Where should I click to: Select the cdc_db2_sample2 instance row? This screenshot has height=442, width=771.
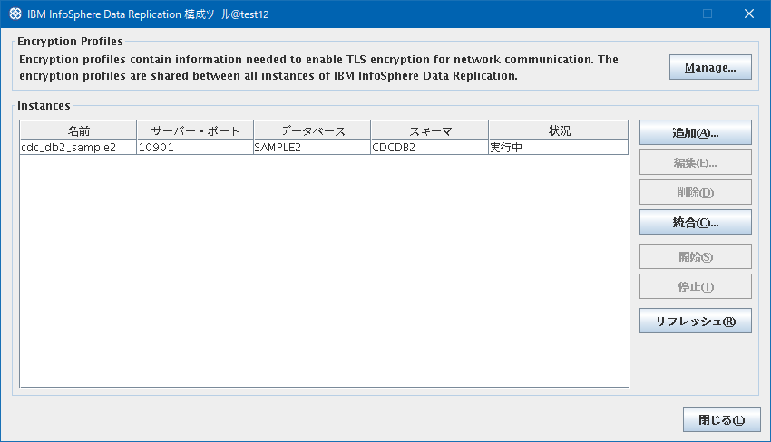[324, 148]
